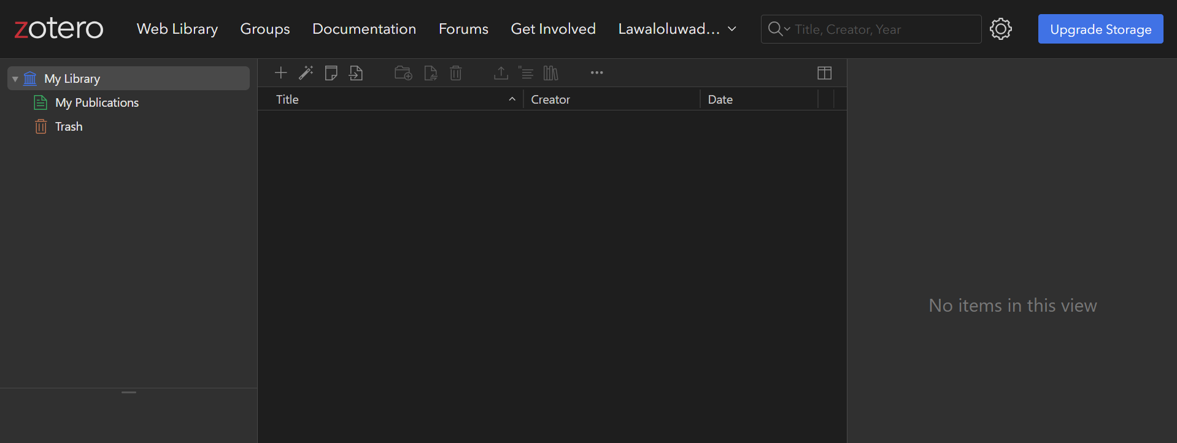Click the import file icon
This screenshot has height=443, width=1177.
coord(356,73)
